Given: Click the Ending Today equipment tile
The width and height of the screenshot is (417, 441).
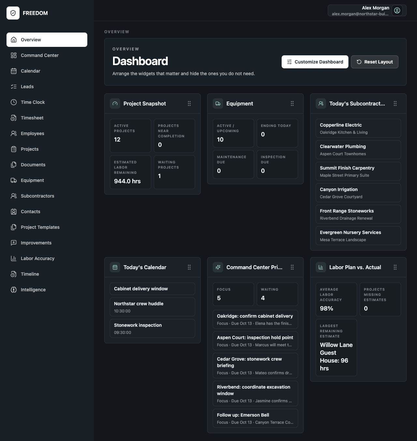Looking at the screenshot, I should point(277,133).
